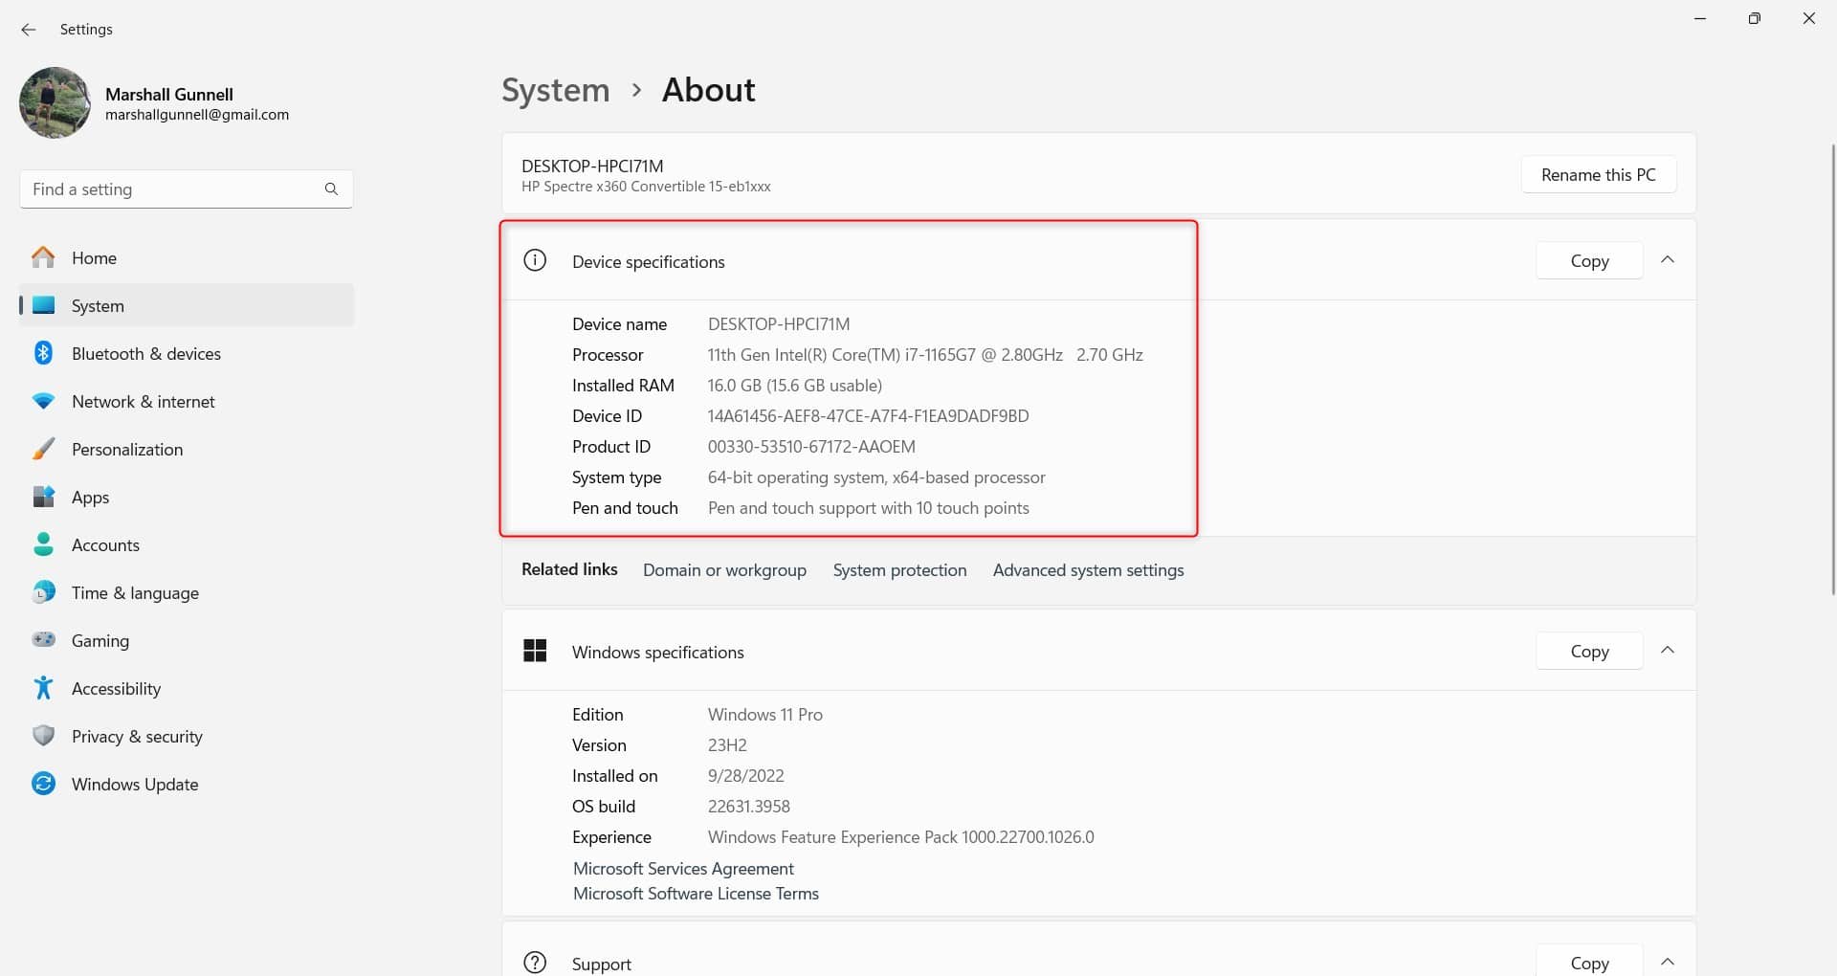Click the Version value 23H2

(727, 745)
